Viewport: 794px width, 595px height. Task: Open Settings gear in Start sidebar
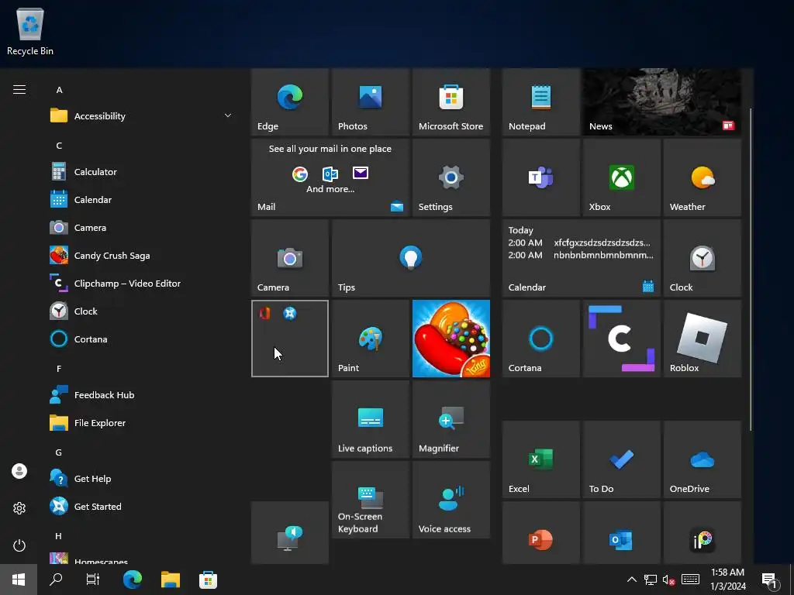[x=19, y=508]
